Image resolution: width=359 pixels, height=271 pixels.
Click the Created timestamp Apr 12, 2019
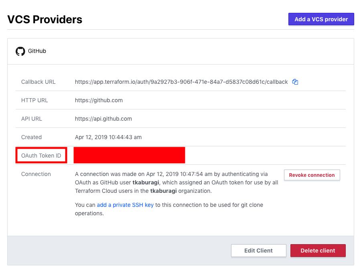[x=108, y=137]
